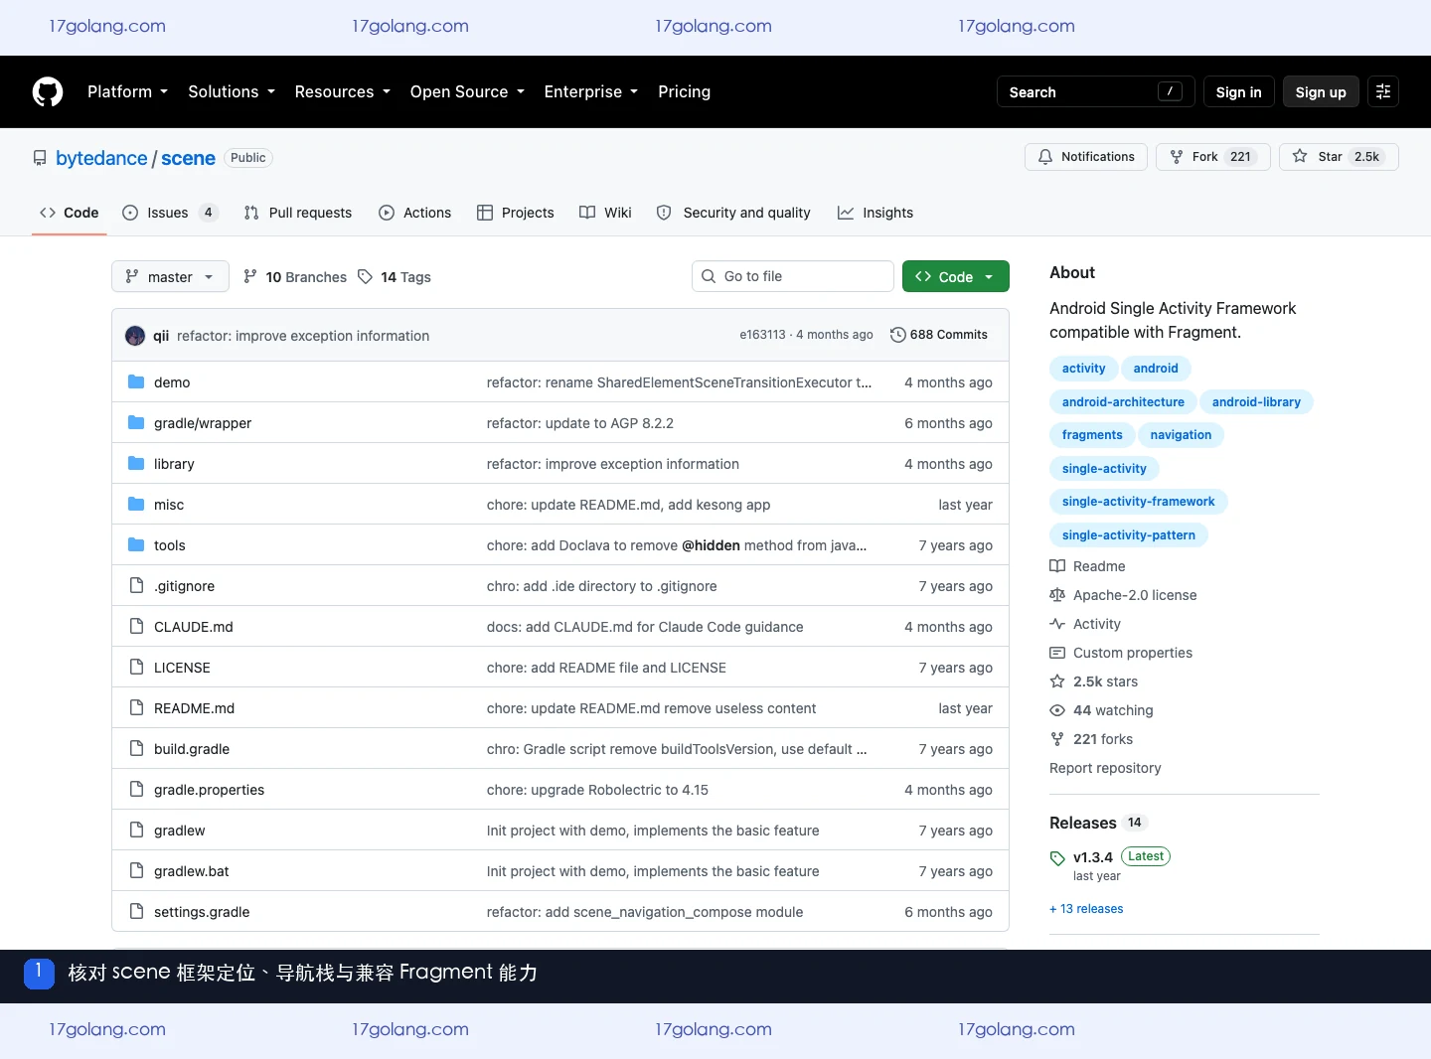
Task: Open gradlew.bat file name
Action: click(191, 871)
